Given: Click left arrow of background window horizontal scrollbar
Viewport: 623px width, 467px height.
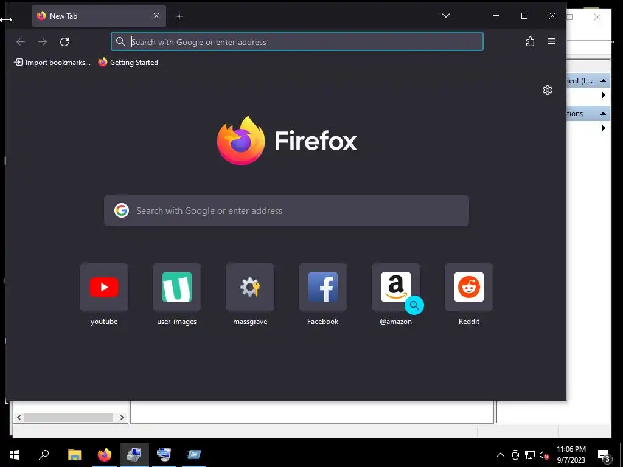Looking at the screenshot, I should [x=19, y=417].
